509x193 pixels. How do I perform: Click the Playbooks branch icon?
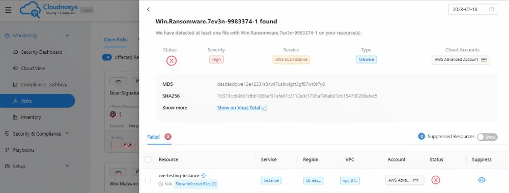coord(7,150)
